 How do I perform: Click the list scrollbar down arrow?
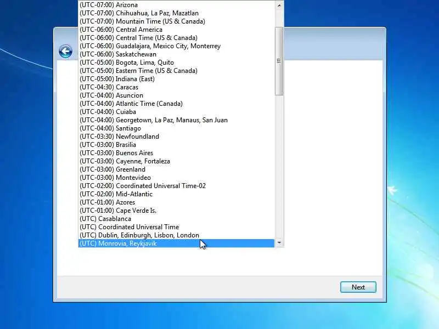coord(279,243)
